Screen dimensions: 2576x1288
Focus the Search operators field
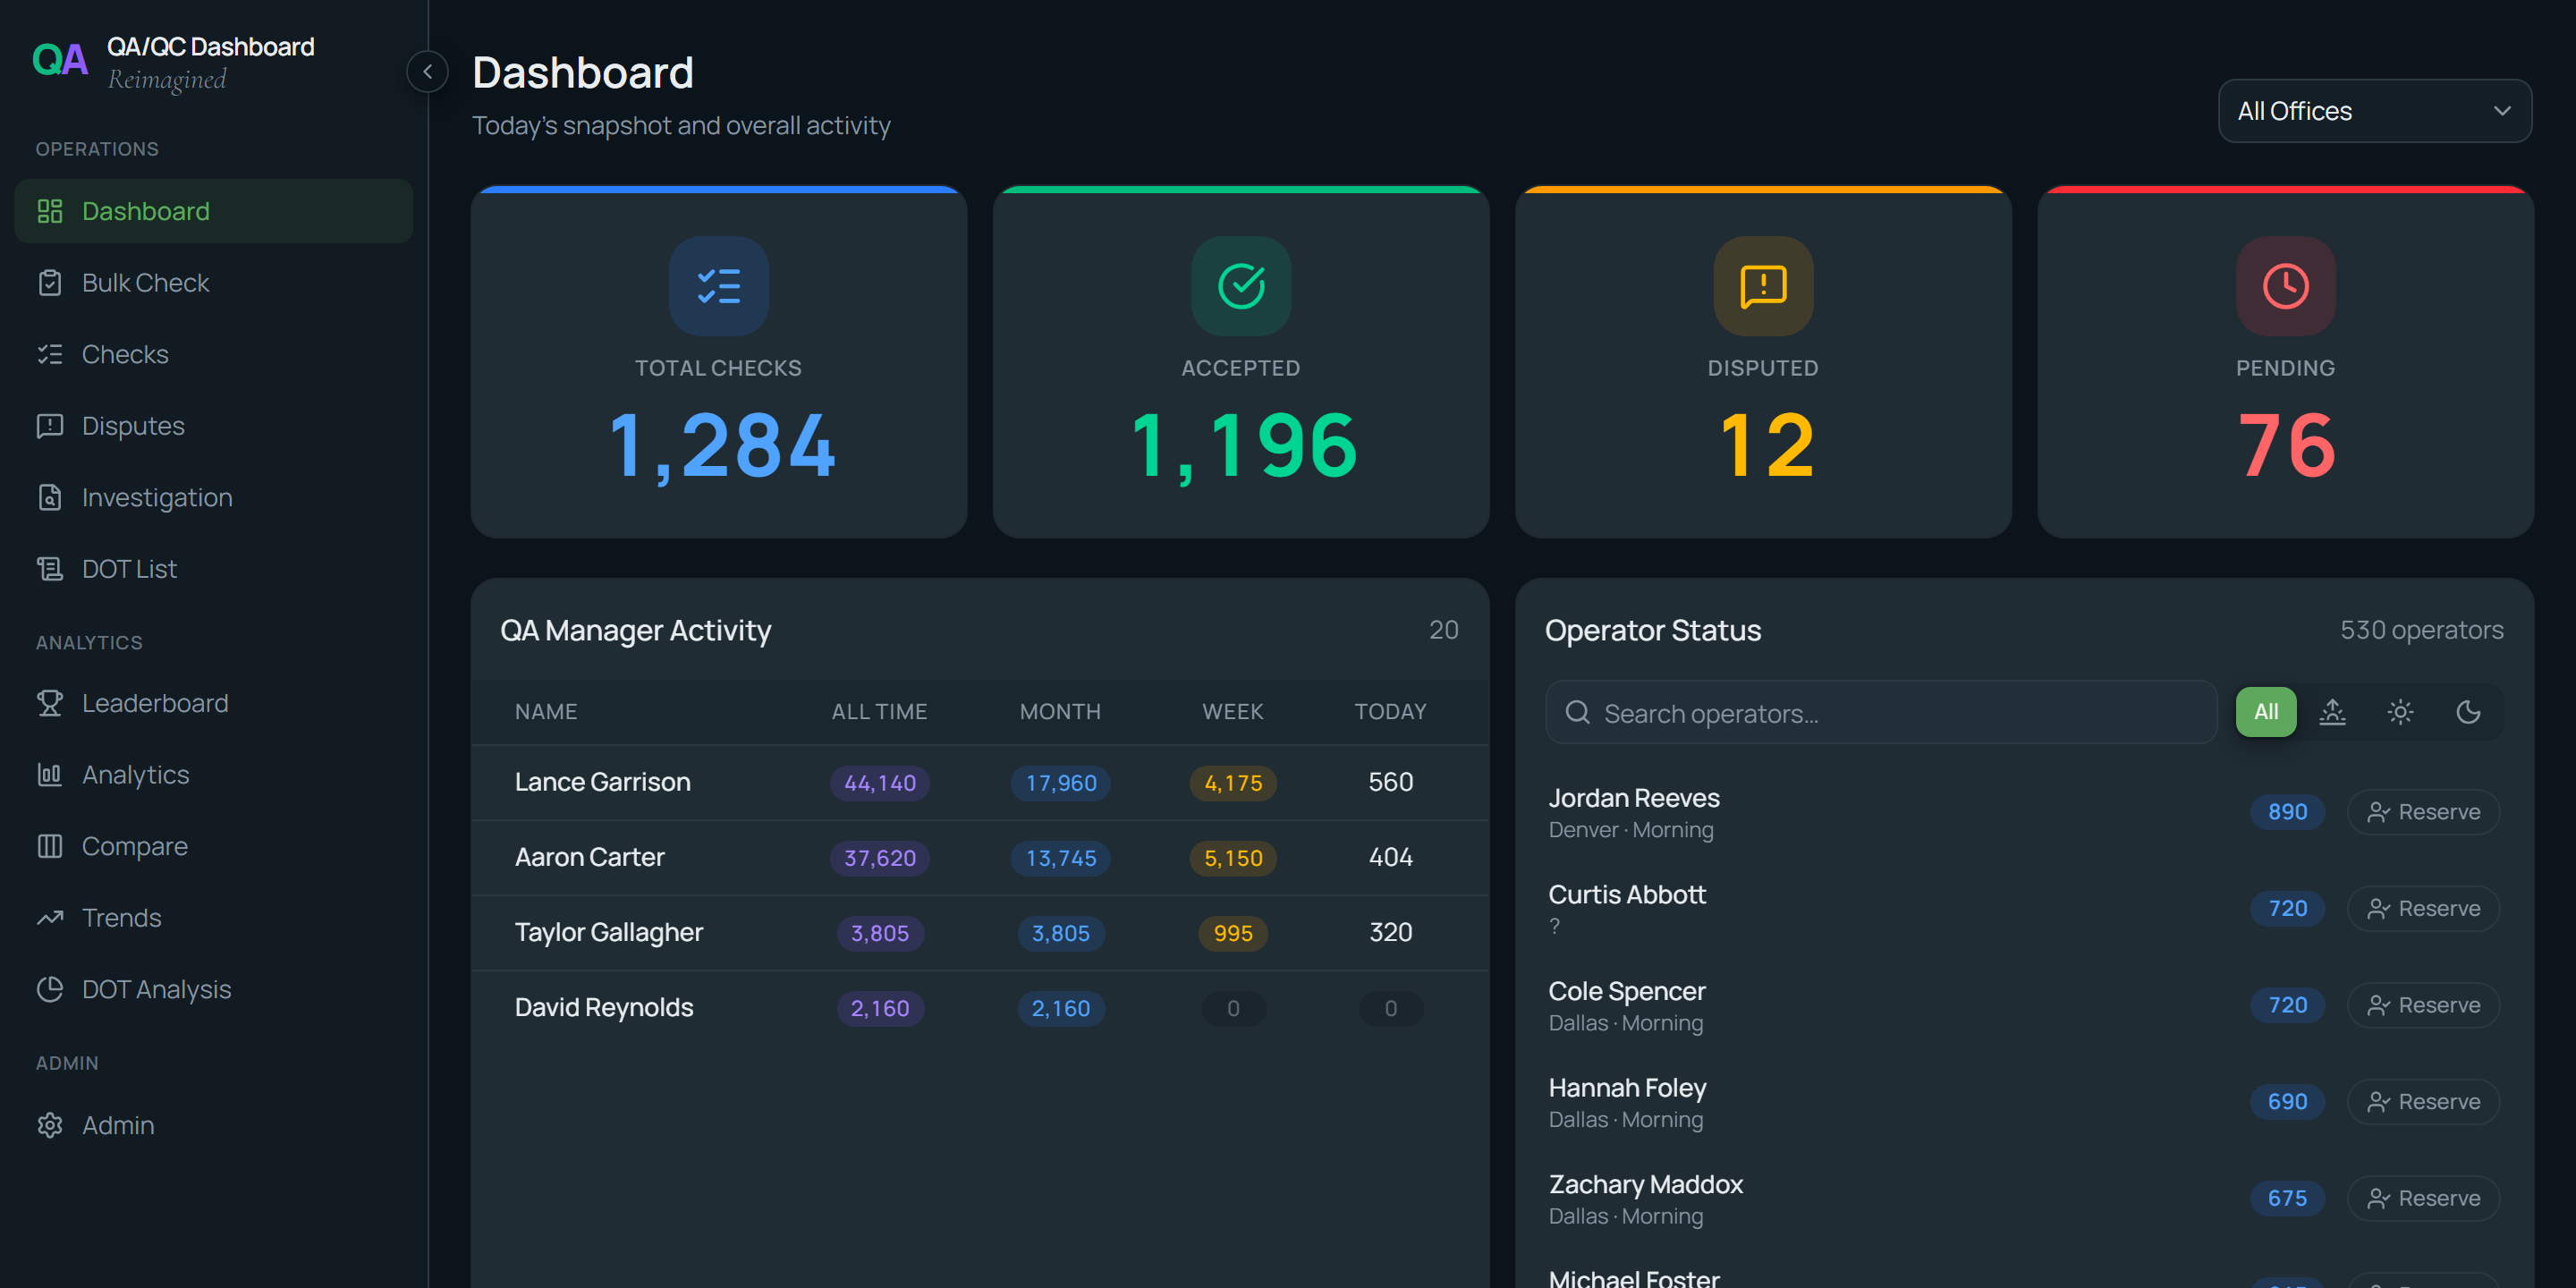(1881, 712)
